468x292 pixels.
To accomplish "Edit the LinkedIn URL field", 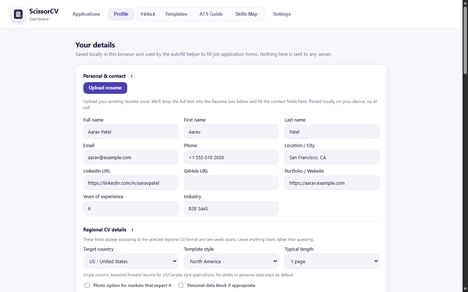I will pos(131,183).
